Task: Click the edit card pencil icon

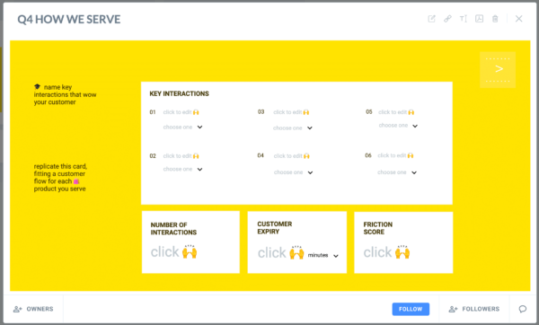Action: point(431,19)
